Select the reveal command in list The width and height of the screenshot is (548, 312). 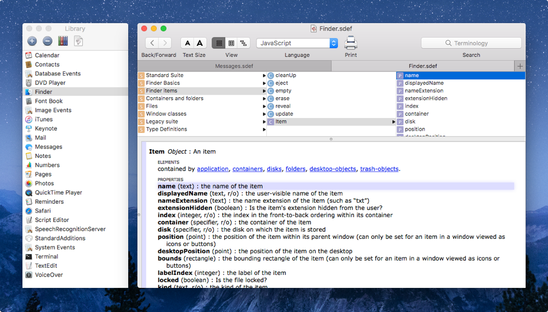point(283,106)
